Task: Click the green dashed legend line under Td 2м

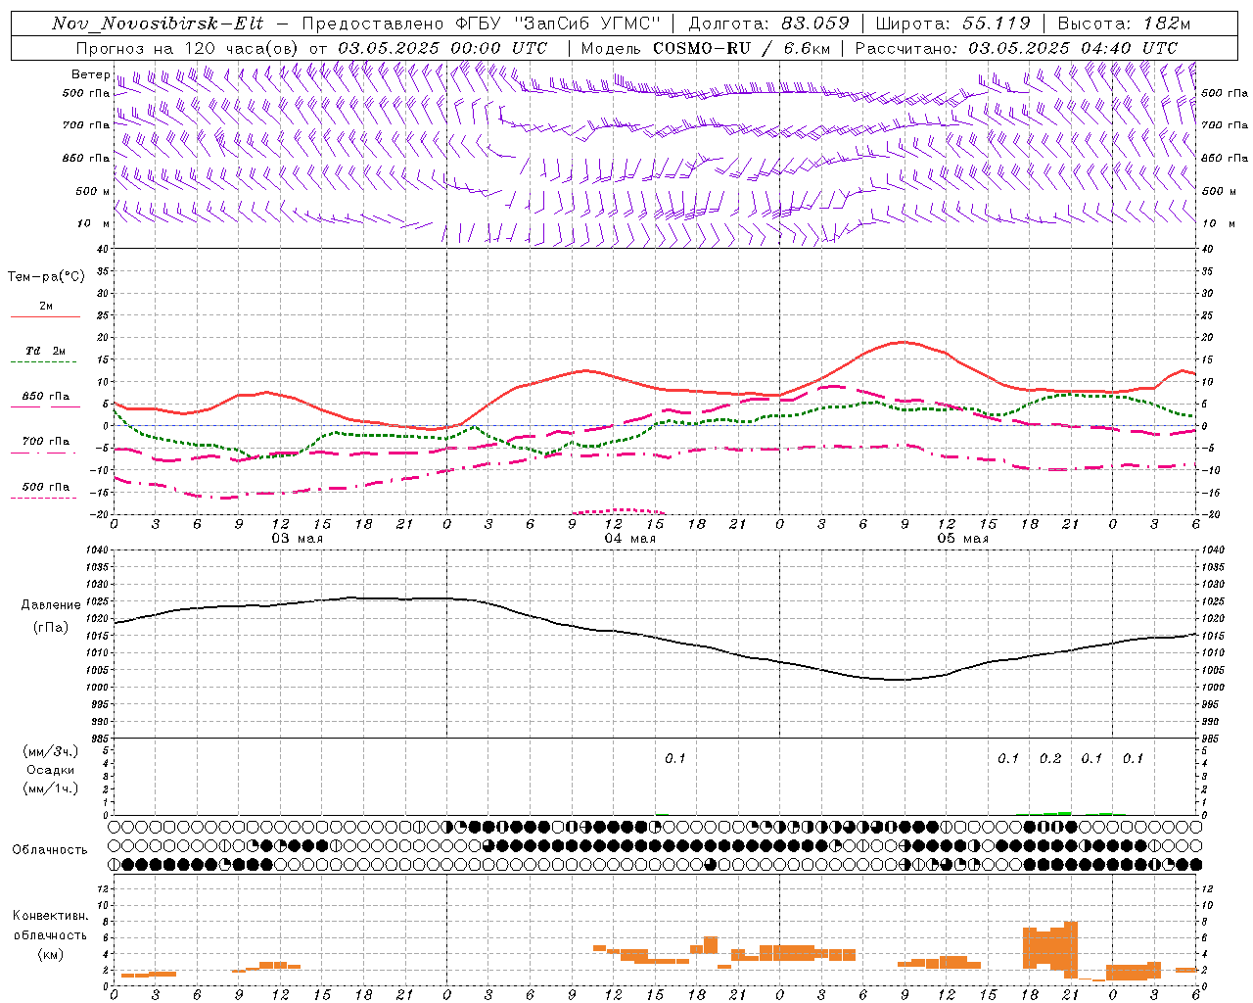Action: click(45, 362)
